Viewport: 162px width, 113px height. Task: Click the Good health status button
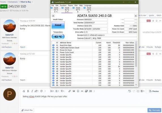click(58, 25)
